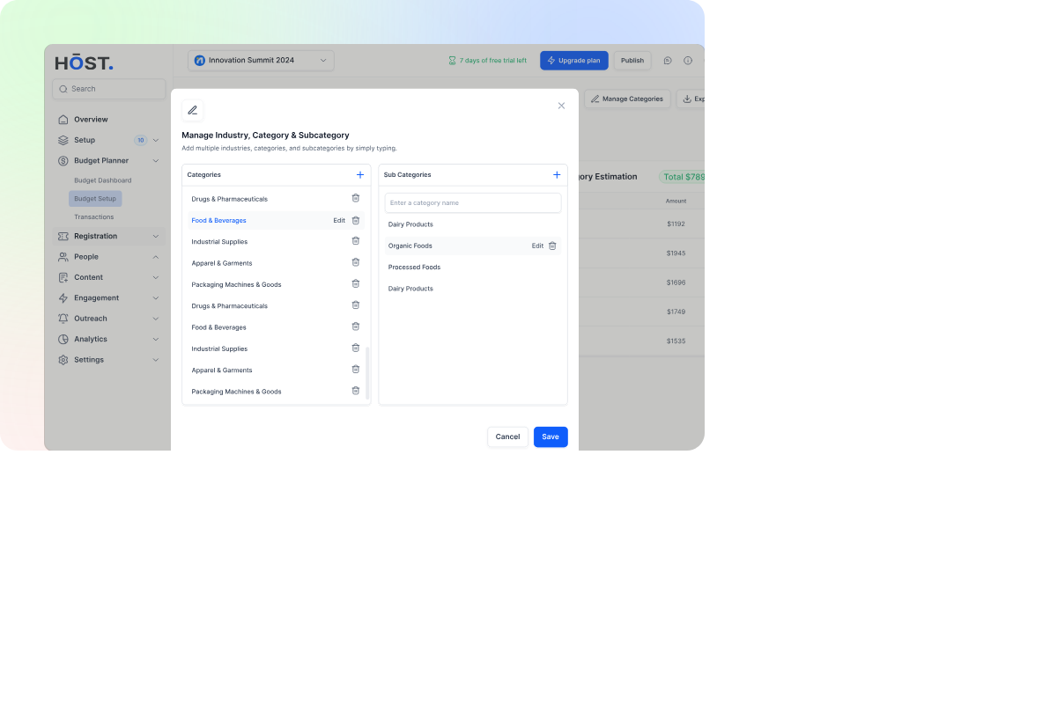Click the Engagement lightning icon
This screenshot has width=1057, height=704.
63,298
